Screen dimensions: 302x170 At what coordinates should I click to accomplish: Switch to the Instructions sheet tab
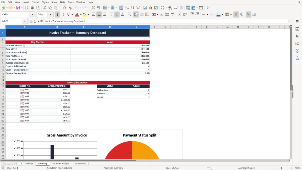point(80,163)
